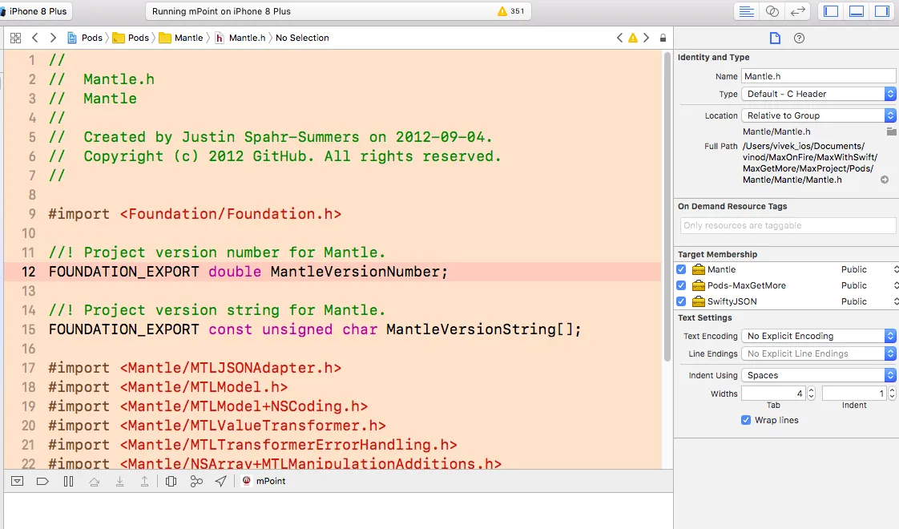Click mPoint process in debug bar

click(264, 482)
